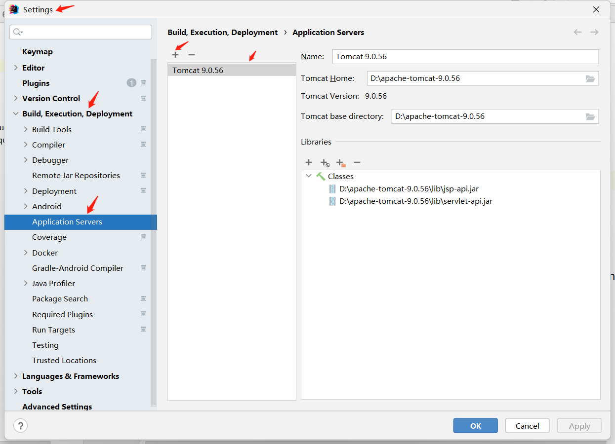
Task: Expand Languages & Frameworks node
Action: (16, 376)
